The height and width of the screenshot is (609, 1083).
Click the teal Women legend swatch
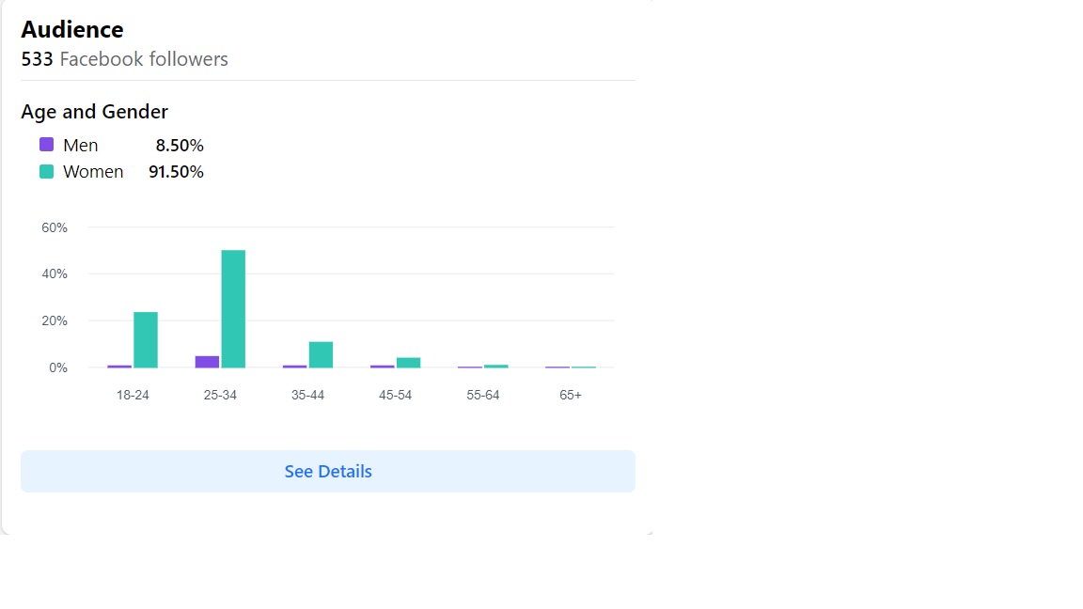click(46, 171)
